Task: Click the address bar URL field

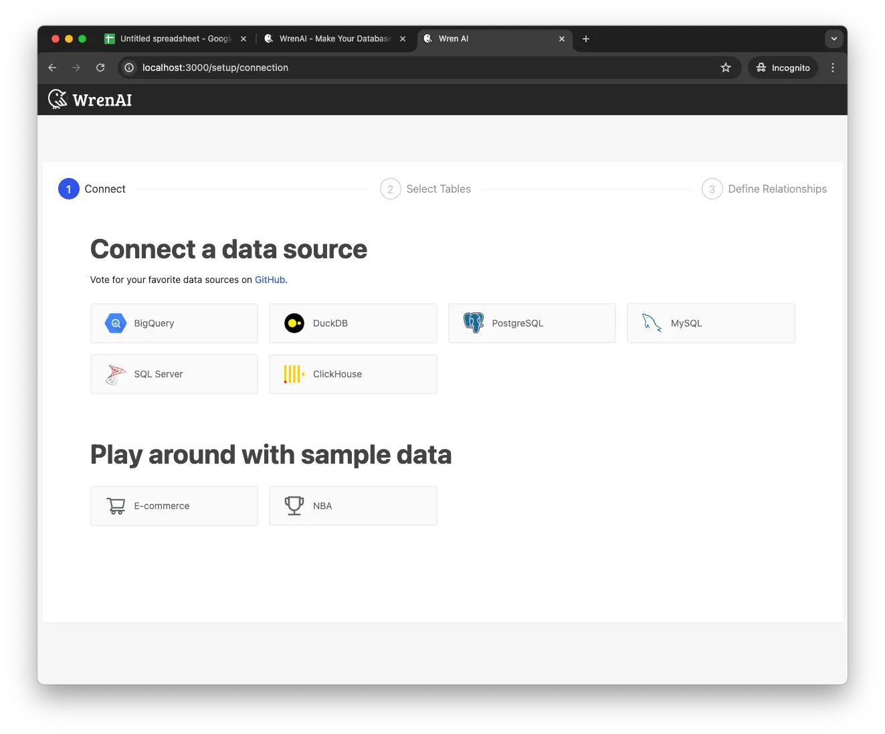Action: pos(428,68)
